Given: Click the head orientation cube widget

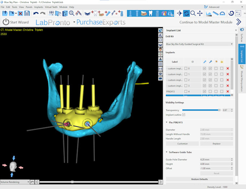Looking at the screenshot, I should click(13, 167).
